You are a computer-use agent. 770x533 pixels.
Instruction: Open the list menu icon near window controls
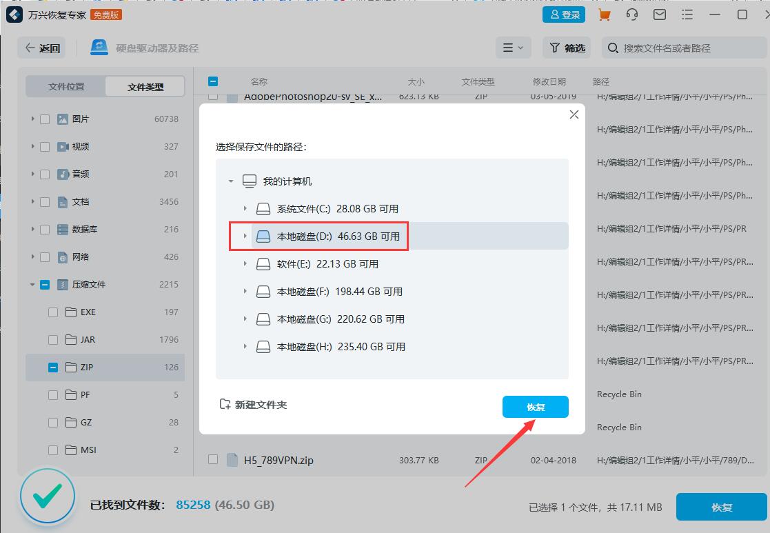(x=687, y=14)
